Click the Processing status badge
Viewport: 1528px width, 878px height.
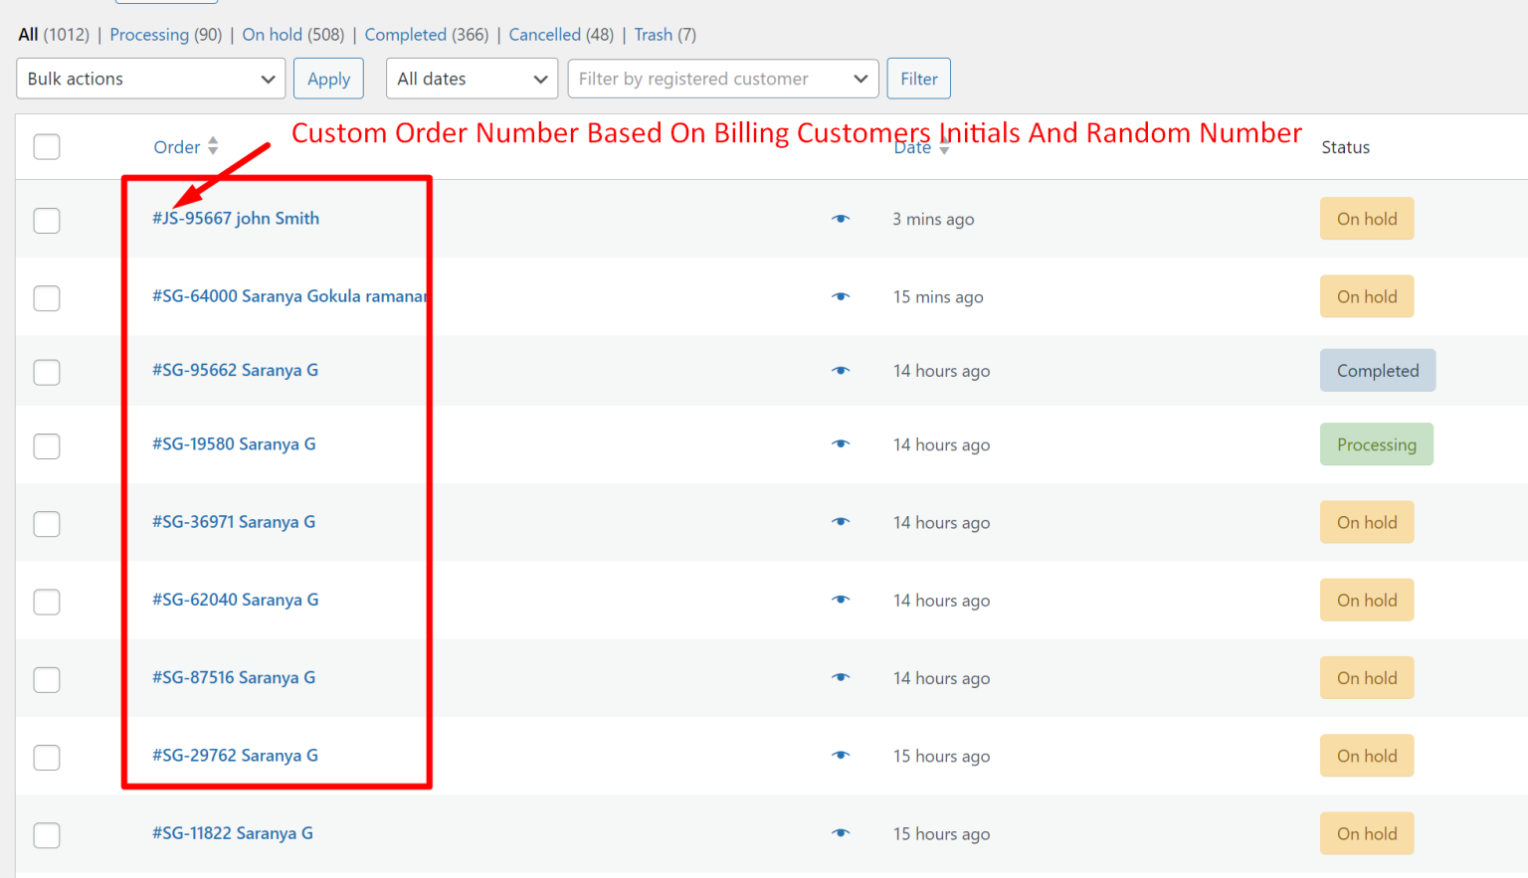click(1377, 444)
